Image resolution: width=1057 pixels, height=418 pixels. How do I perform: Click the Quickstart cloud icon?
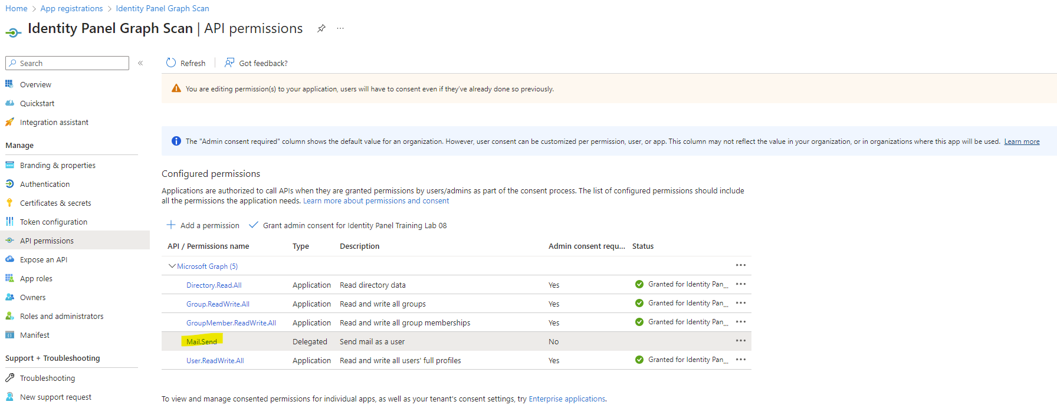(9, 103)
